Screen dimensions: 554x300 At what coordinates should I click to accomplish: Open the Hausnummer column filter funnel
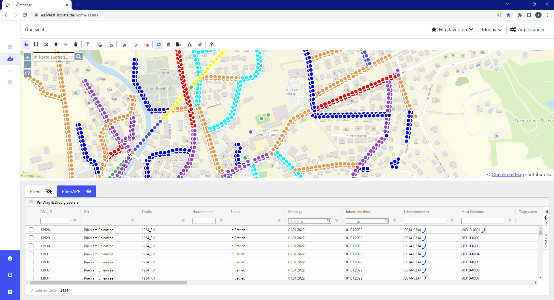[221, 221]
